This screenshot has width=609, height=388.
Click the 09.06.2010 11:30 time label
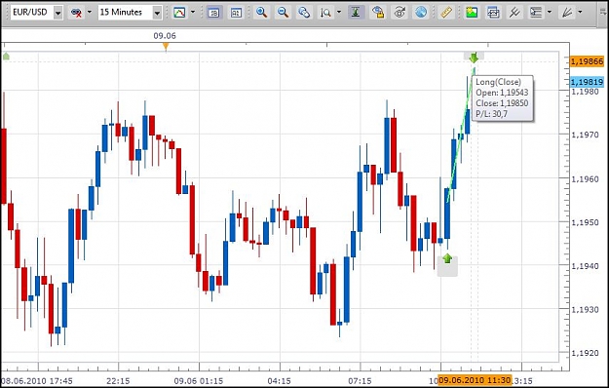(475, 380)
